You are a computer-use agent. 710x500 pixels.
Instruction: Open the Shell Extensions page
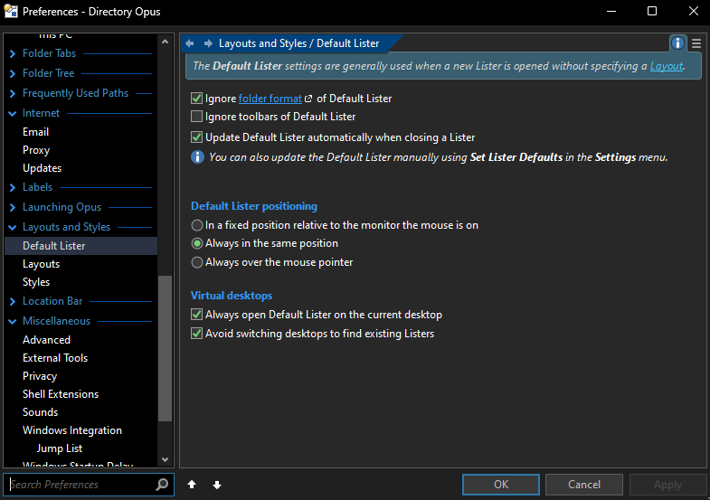click(x=81, y=394)
